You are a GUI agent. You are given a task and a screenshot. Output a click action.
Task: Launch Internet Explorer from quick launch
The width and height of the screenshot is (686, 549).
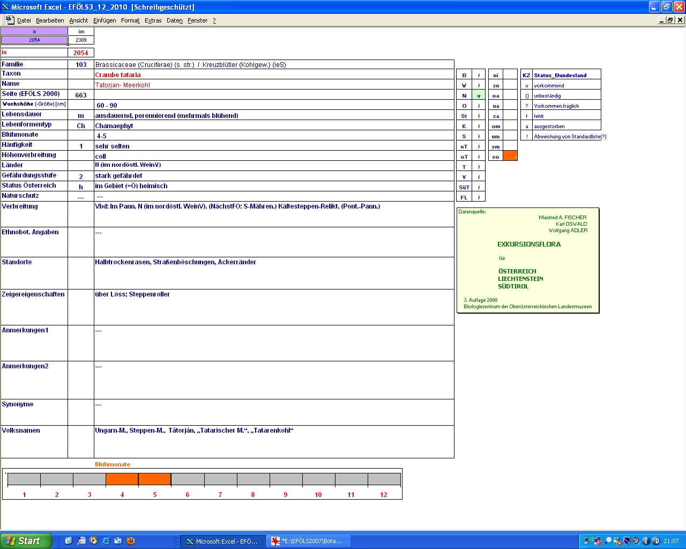coord(106,541)
